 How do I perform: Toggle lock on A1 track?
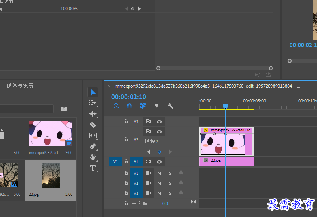pos(126,173)
